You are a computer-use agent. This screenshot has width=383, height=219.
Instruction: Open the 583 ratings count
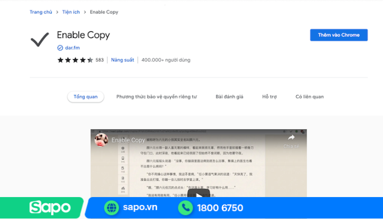point(100,60)
